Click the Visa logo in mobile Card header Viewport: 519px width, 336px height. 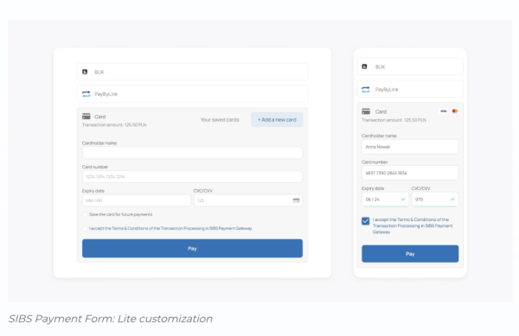tap(444, 111)
